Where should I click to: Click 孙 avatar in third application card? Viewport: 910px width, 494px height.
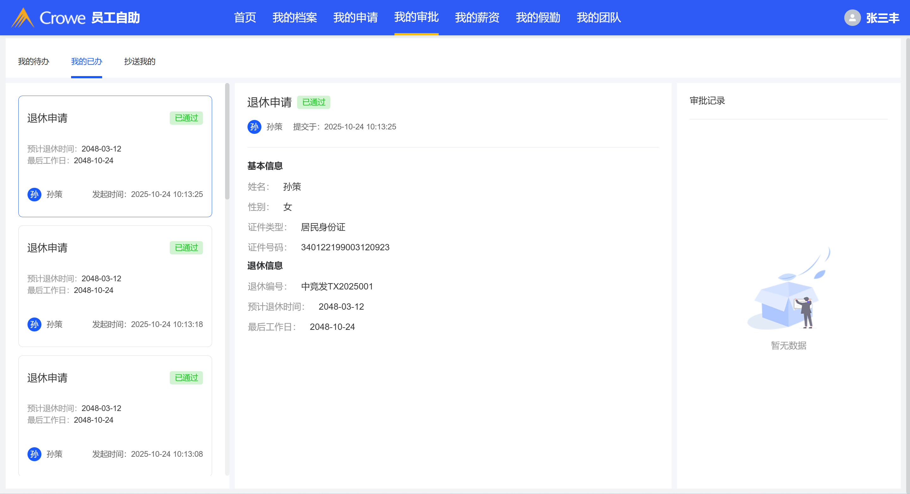(x=34, y=454)
